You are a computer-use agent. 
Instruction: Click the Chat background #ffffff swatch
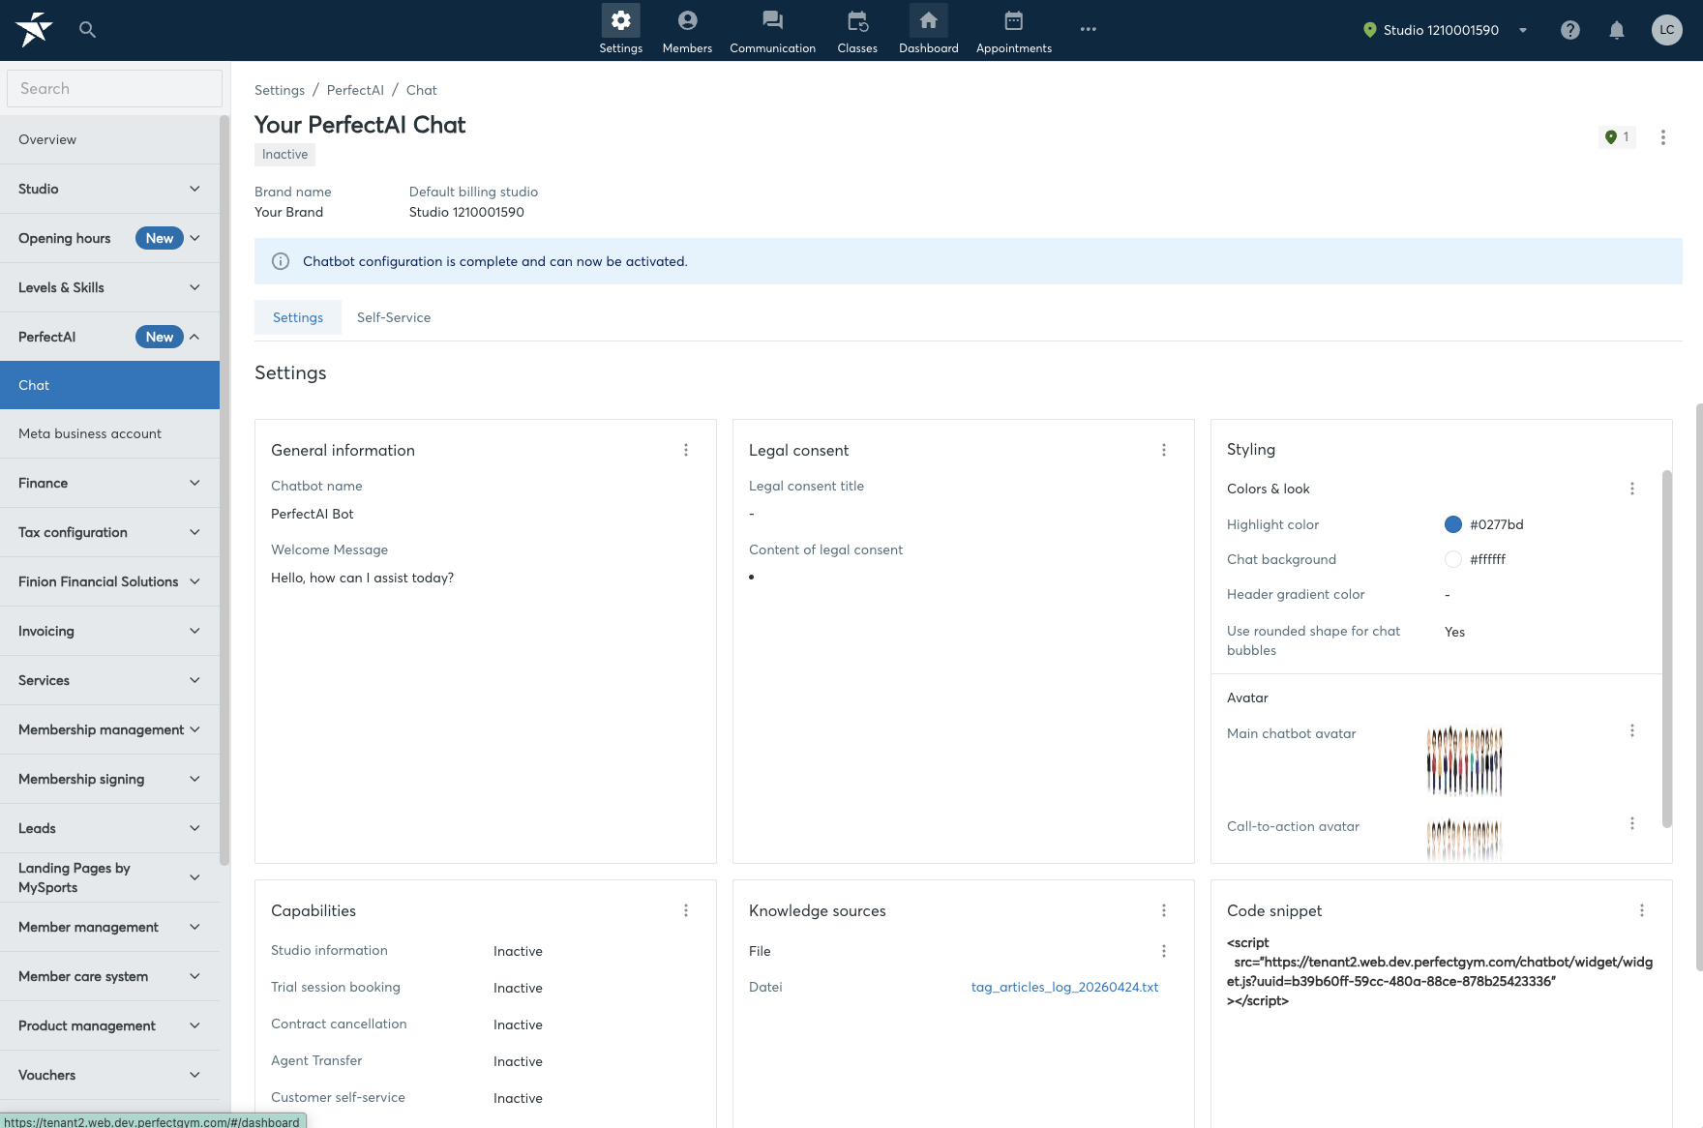click(x=1452, y=559)
